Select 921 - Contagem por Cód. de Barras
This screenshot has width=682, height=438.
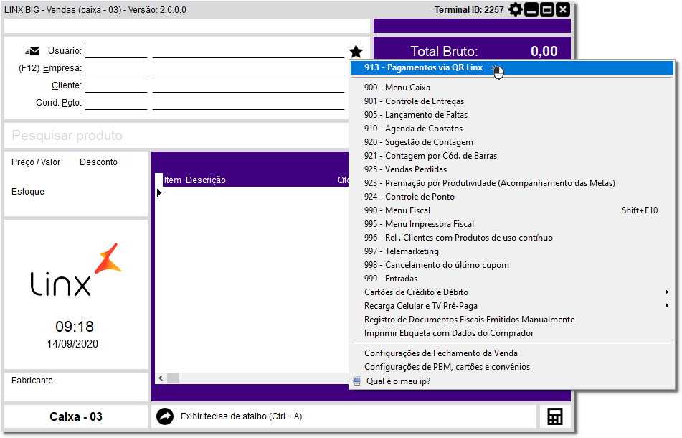[512, 156]
